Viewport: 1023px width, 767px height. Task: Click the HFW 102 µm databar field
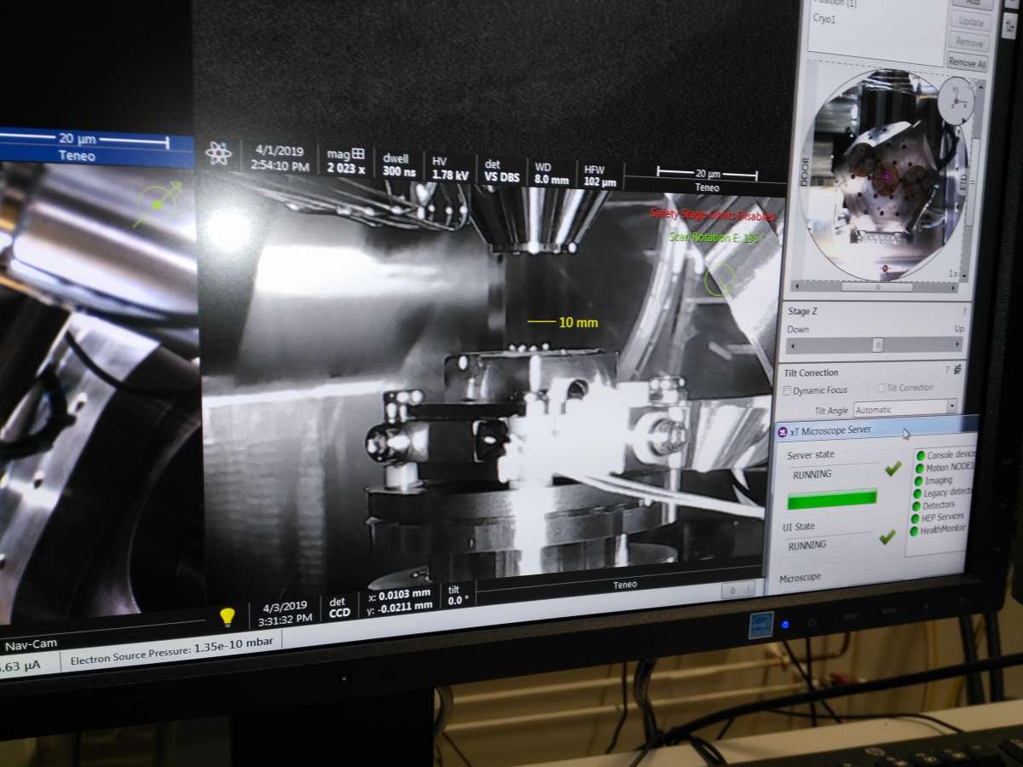[x=601, y=175]
